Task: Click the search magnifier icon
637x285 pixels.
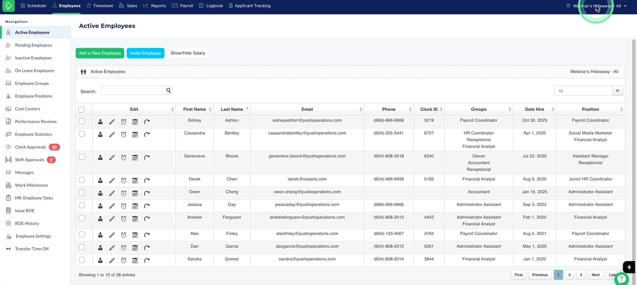Action: pos(169,90)
